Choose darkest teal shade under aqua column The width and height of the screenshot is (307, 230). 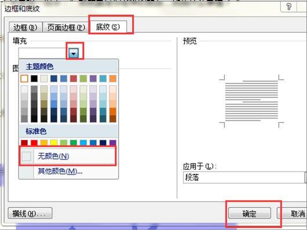[103, 119]
